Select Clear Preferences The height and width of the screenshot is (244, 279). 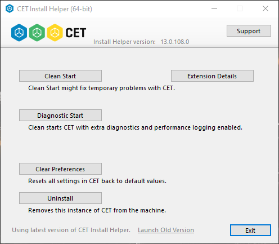point(60,169)
